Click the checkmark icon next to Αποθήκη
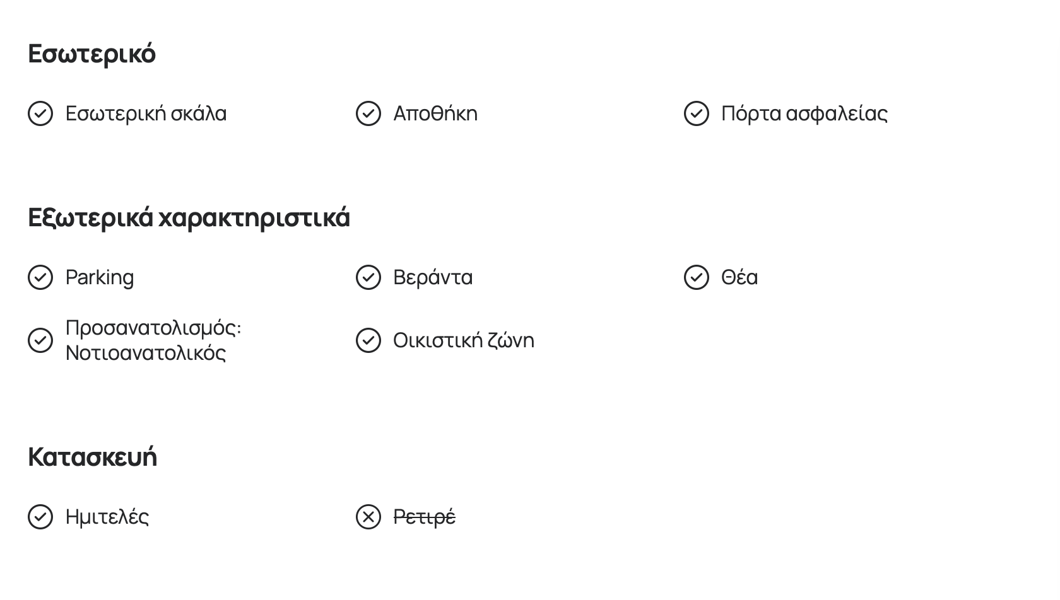 point(368,113)
